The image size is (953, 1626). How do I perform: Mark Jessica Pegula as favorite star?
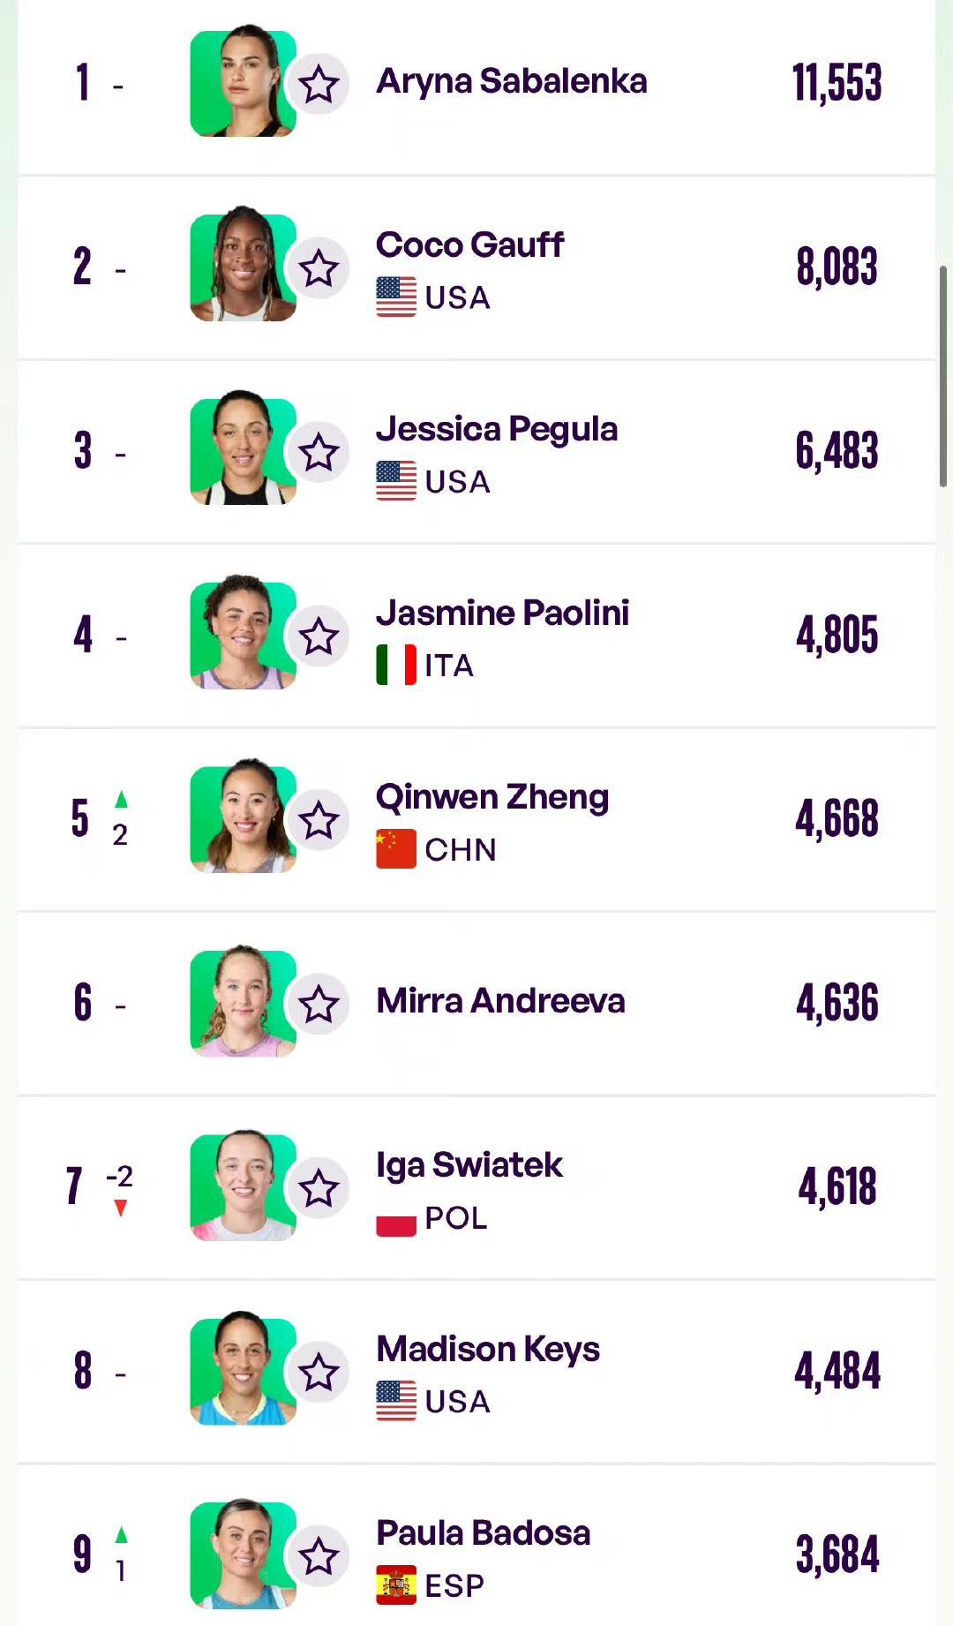[319, 453]
